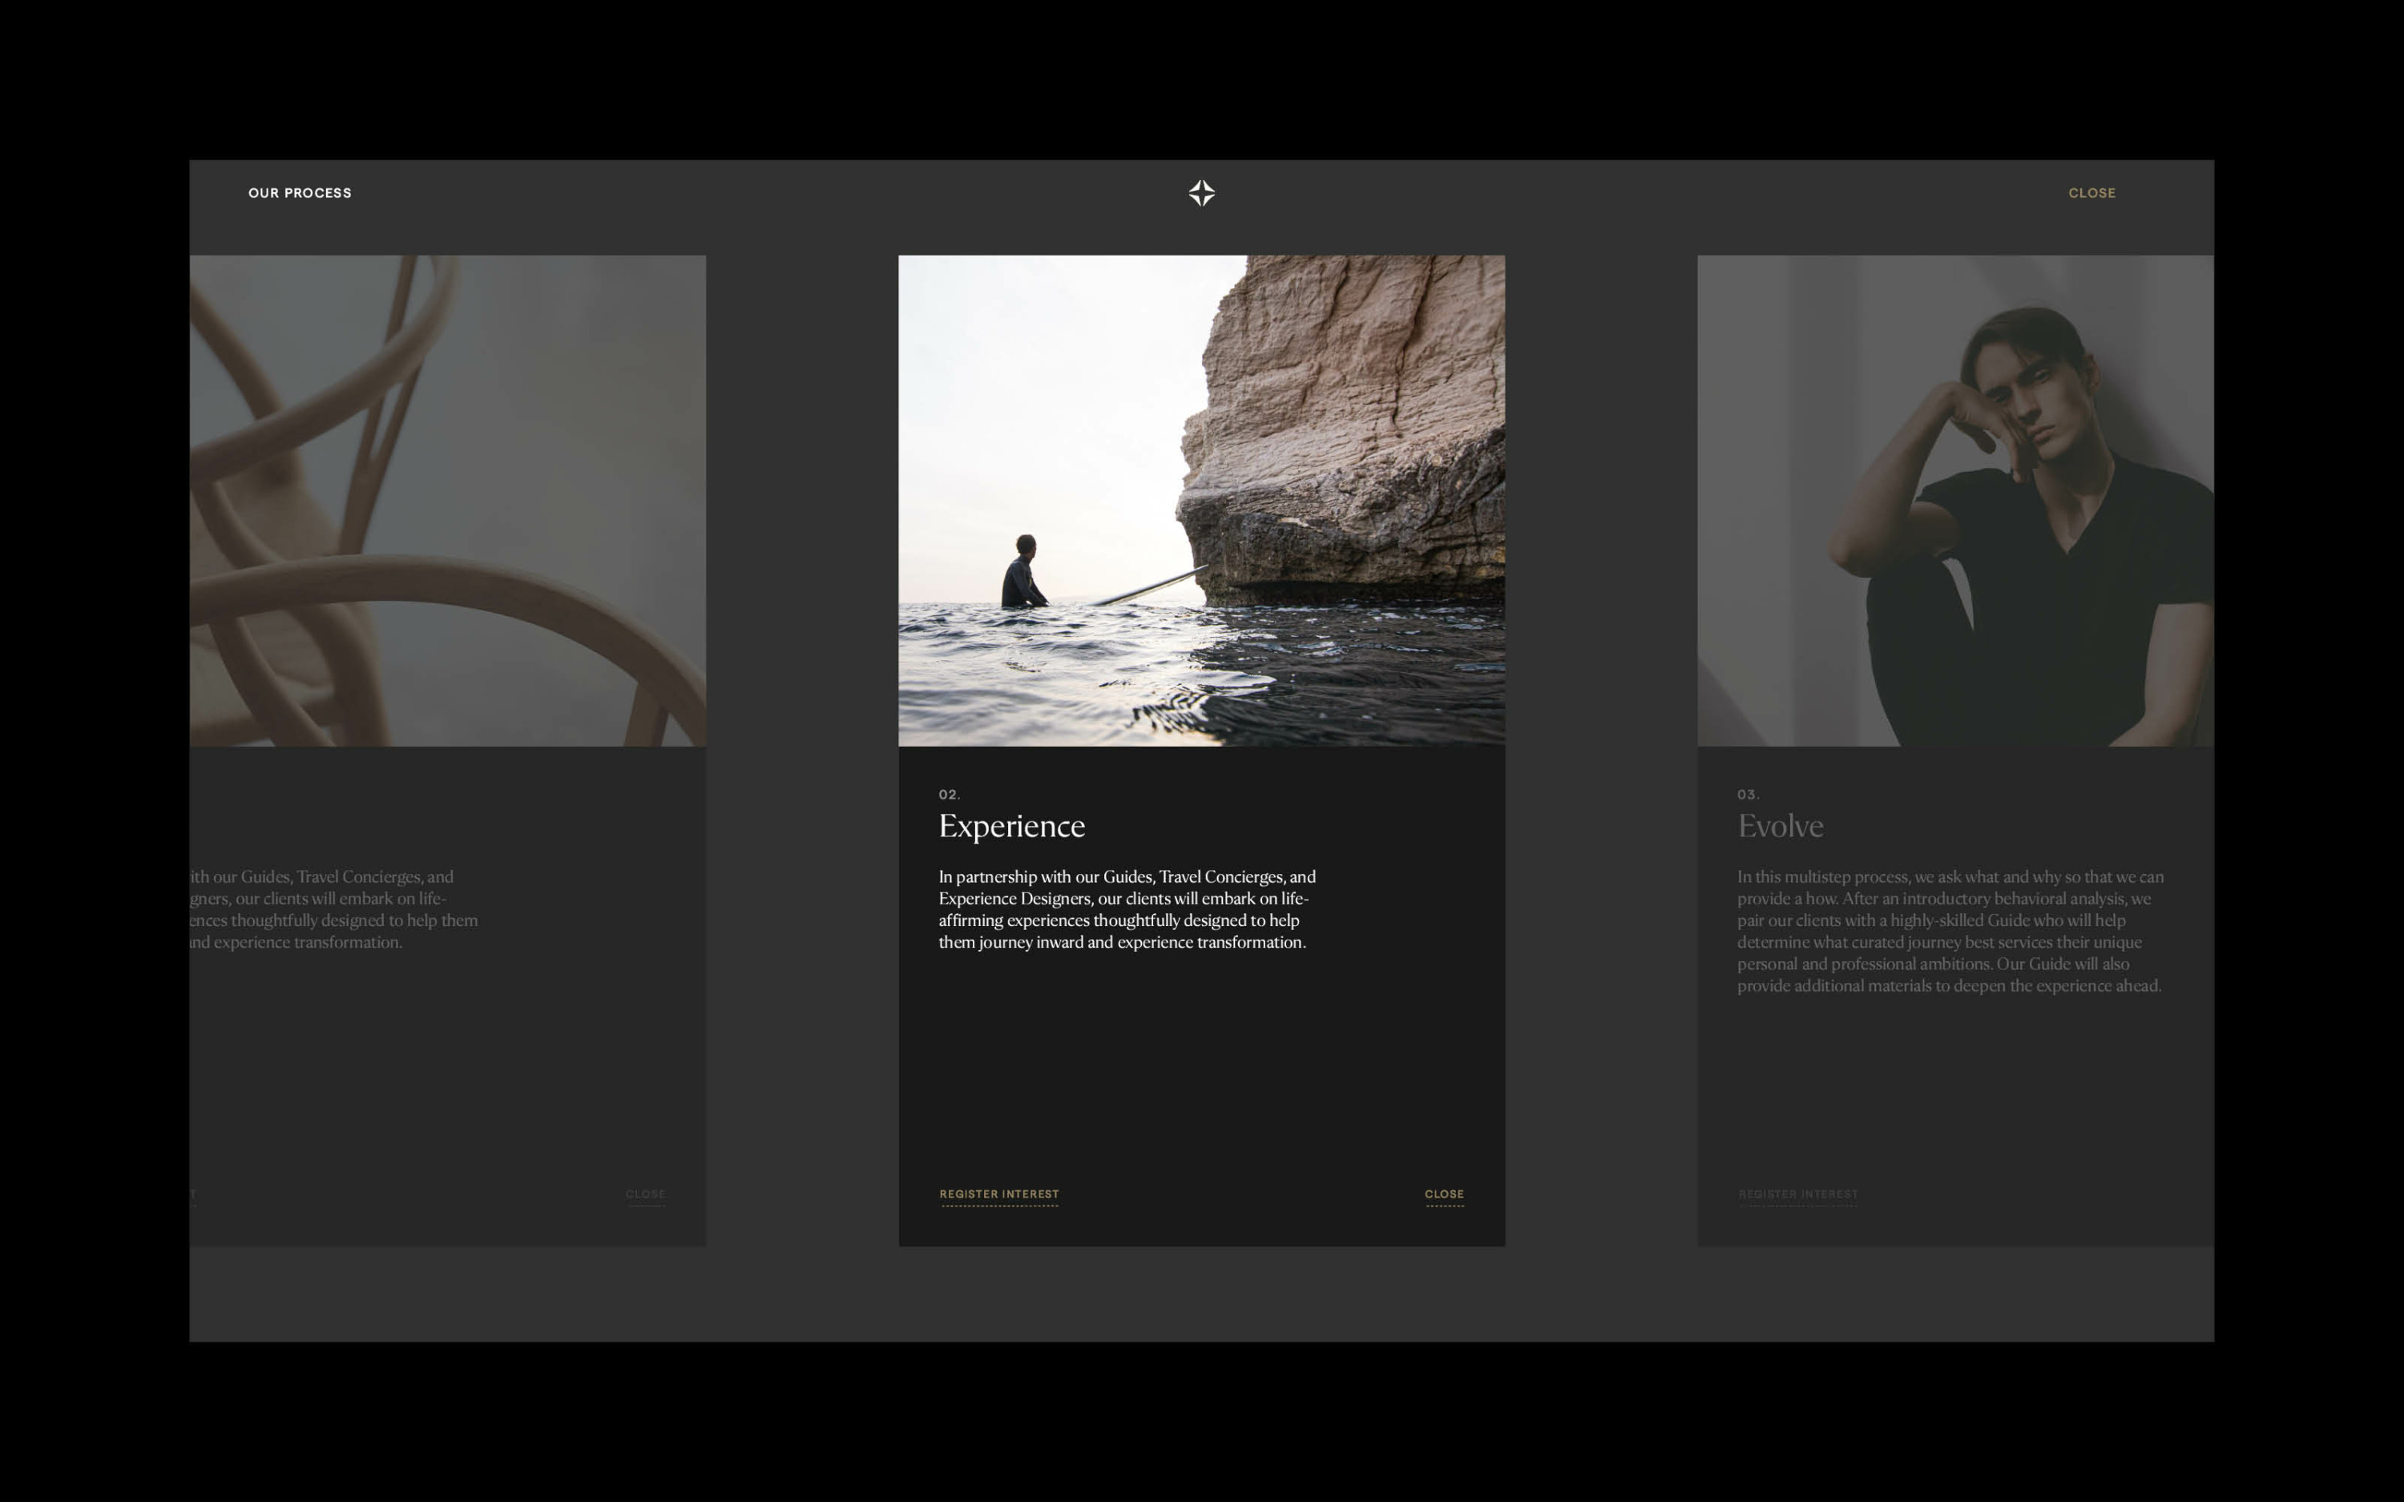Click the 03. step number label
Image resolution: width=2404 pixels, height=1502 pixels.
click(1748, 795)
